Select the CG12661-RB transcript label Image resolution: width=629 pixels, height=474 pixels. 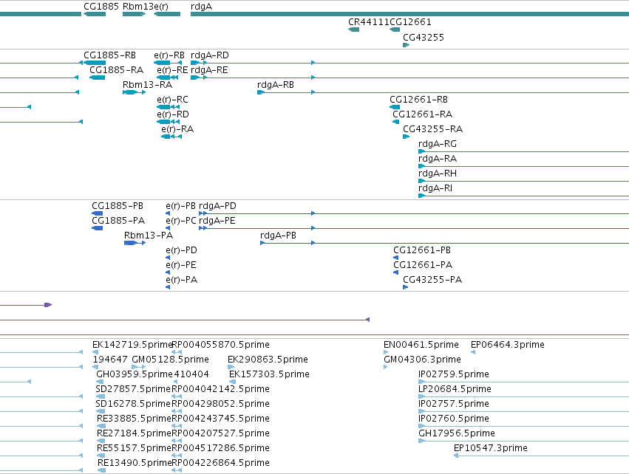click(418, 100)
